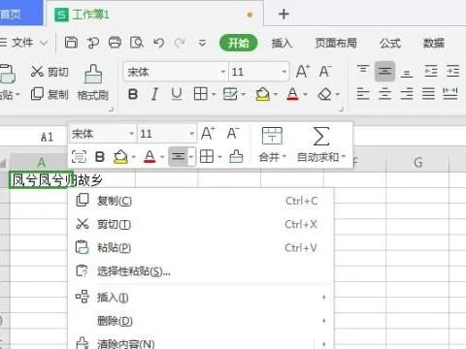Click mini toolbar format painter icon
The image size is (466, 349).
pos(236,156)
